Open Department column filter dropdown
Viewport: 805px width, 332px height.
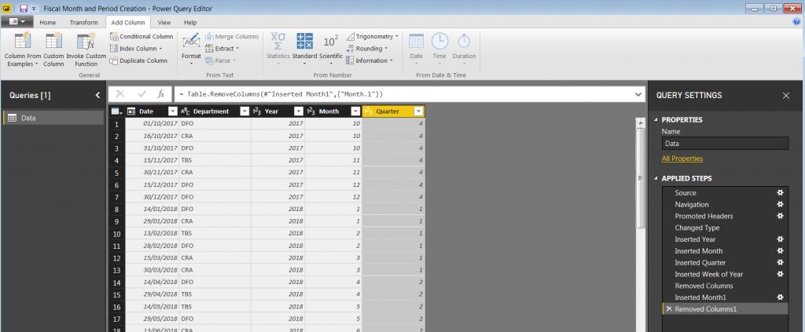tap(244, 111)
